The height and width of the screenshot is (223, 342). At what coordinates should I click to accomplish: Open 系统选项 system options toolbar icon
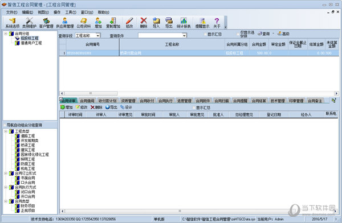pyautogui.click(x=13, y=23)
